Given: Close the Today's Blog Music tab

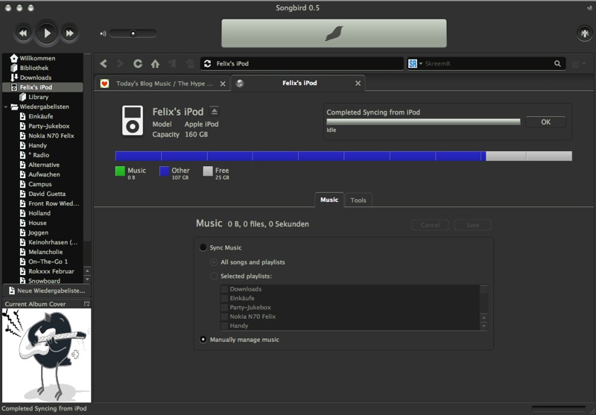Looking at the screenshot, I should tap(223, 83).
